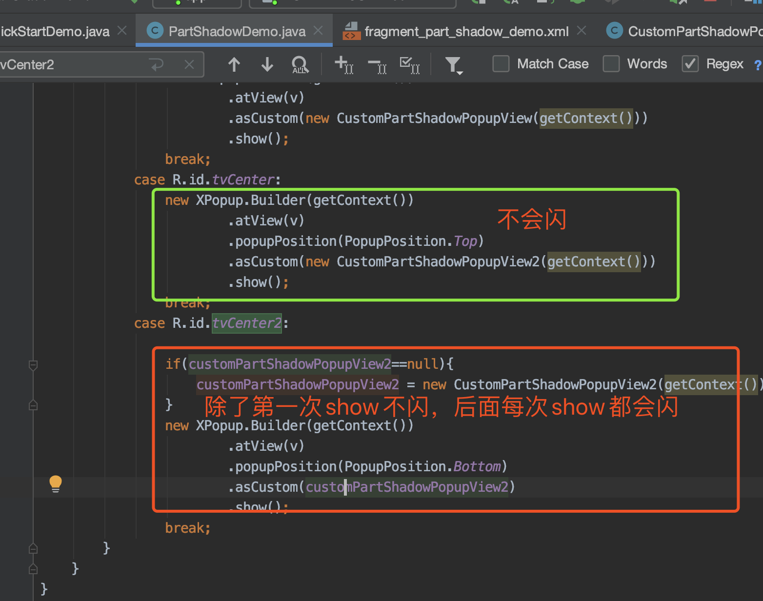Enable Match Case in search bar

click(x=501, y=63)
